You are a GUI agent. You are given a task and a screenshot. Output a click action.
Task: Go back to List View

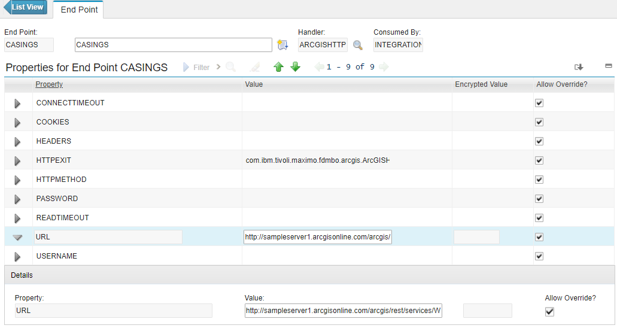click(x=25, y=7)
